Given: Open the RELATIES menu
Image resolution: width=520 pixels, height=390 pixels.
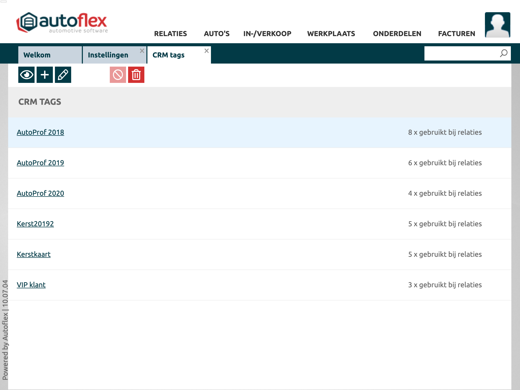Looking at the screenshot, I should click(171, 34).
